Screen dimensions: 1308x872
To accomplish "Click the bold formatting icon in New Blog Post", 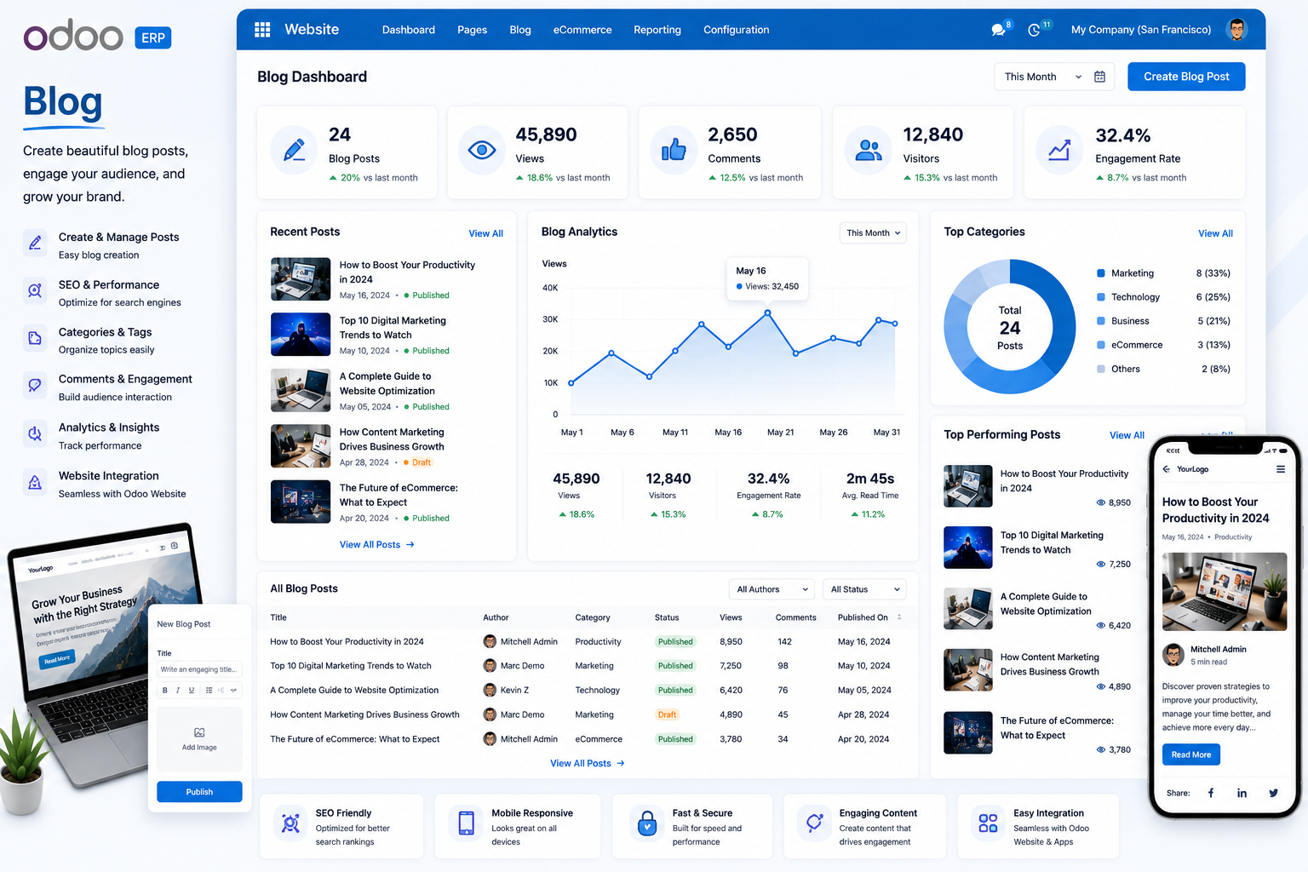I will pyautogui.click(x=165, y=691).
